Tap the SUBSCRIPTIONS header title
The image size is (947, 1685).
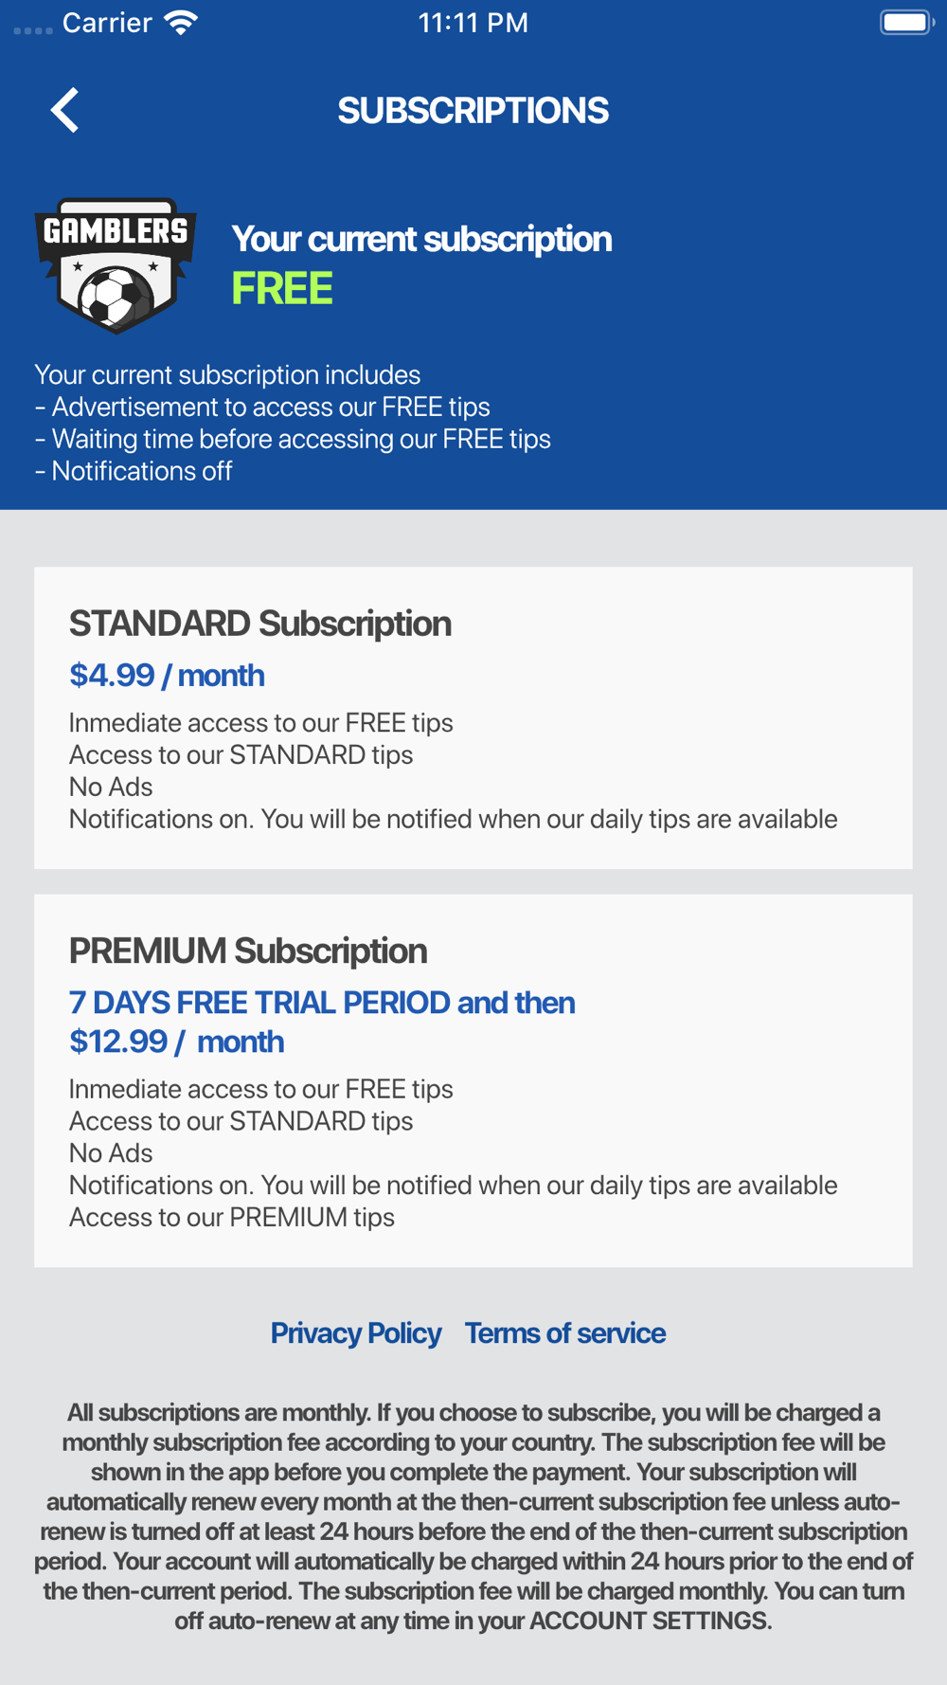[473, 111]
